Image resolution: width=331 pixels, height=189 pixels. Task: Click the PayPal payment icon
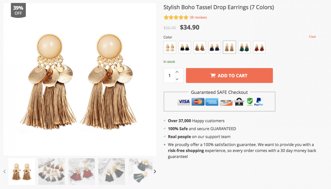258,102
